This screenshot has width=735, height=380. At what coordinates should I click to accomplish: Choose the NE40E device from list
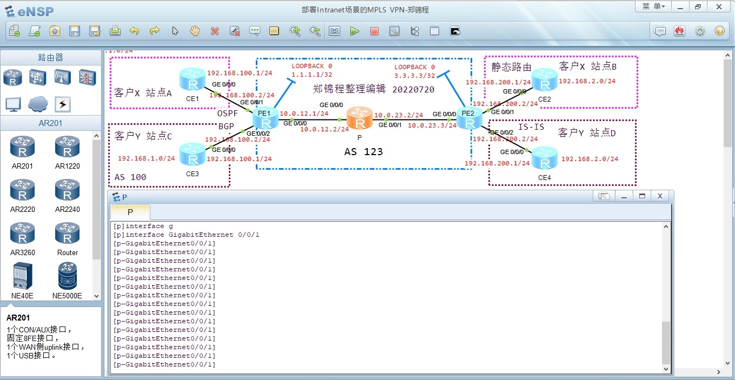tap(22, 280)
